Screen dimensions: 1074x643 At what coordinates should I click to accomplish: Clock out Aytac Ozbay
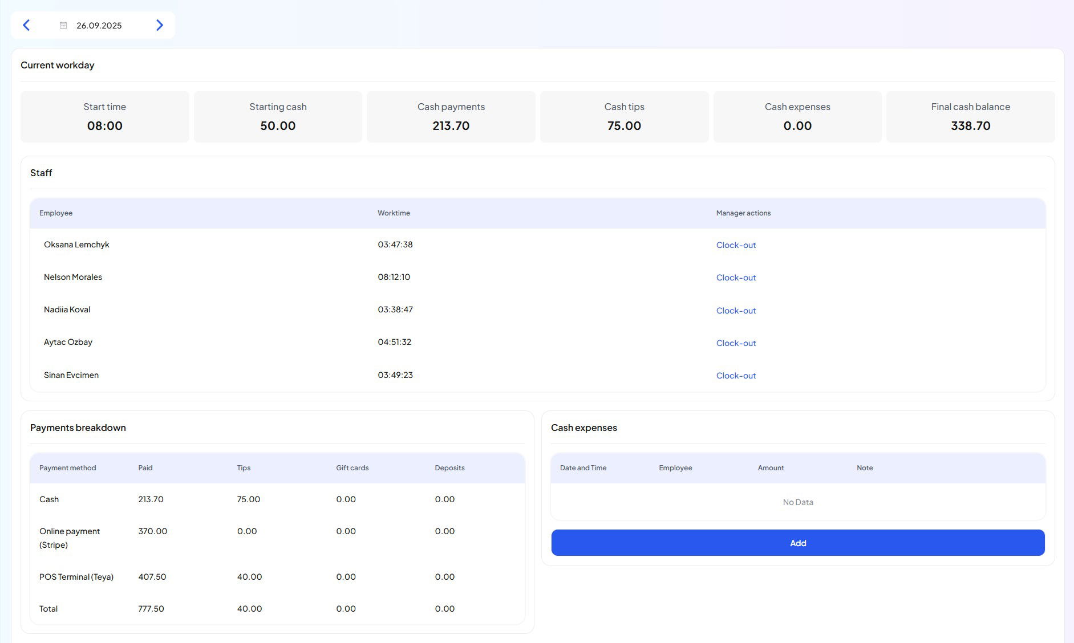(x=736, y=343)
